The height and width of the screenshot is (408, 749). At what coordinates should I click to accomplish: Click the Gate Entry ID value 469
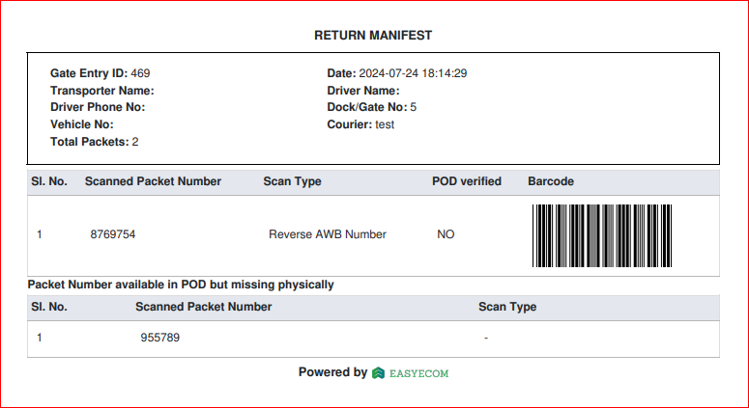(140, 73)
